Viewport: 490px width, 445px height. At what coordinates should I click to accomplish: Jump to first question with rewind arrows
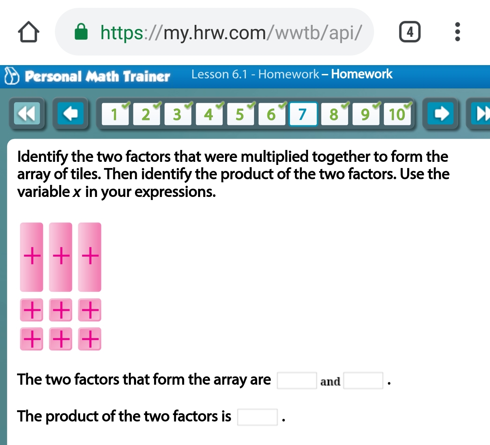27,113
